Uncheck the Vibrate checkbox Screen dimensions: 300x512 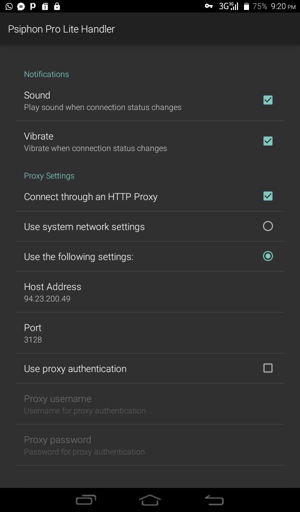point(268,141)
